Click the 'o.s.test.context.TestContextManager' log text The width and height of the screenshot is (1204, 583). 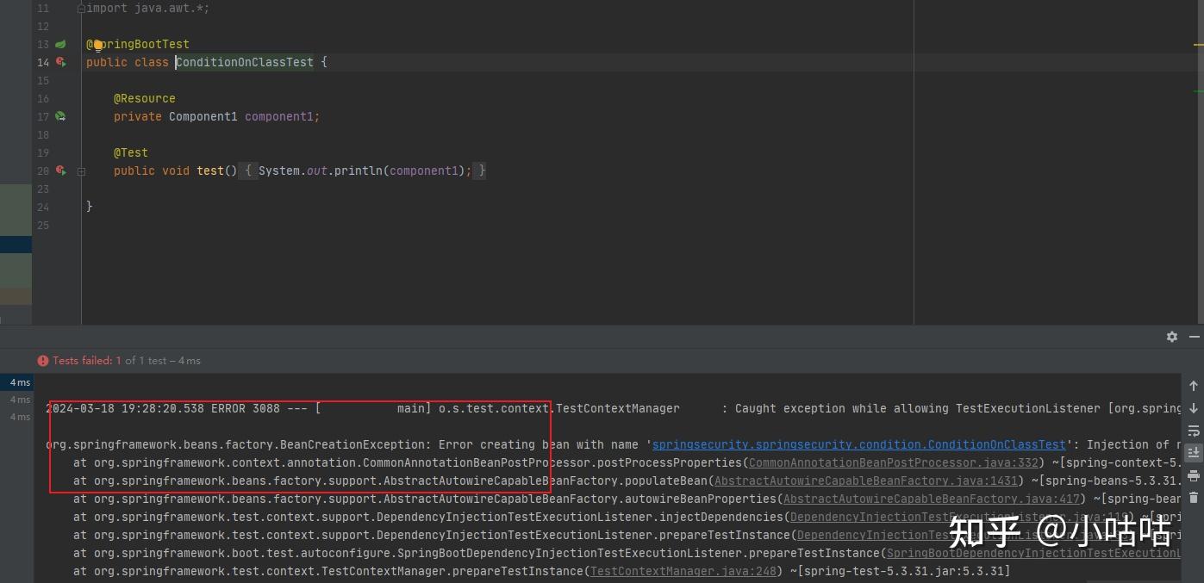(559, 408)
